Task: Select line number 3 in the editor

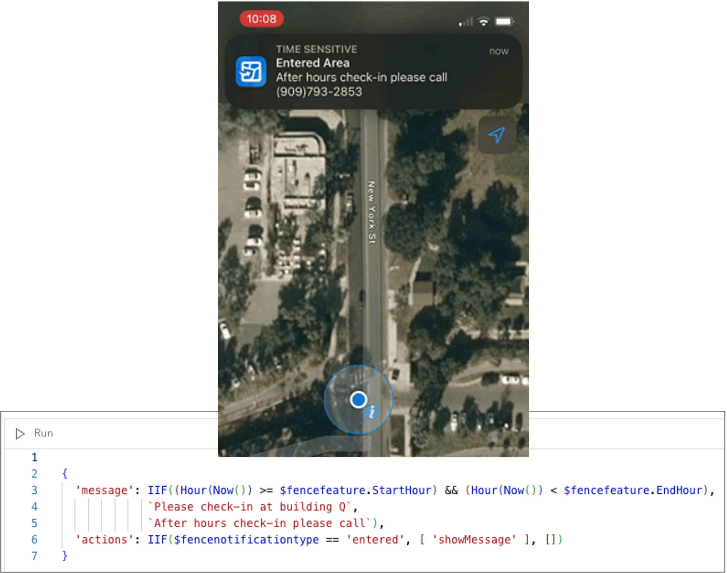Action: 35,490
